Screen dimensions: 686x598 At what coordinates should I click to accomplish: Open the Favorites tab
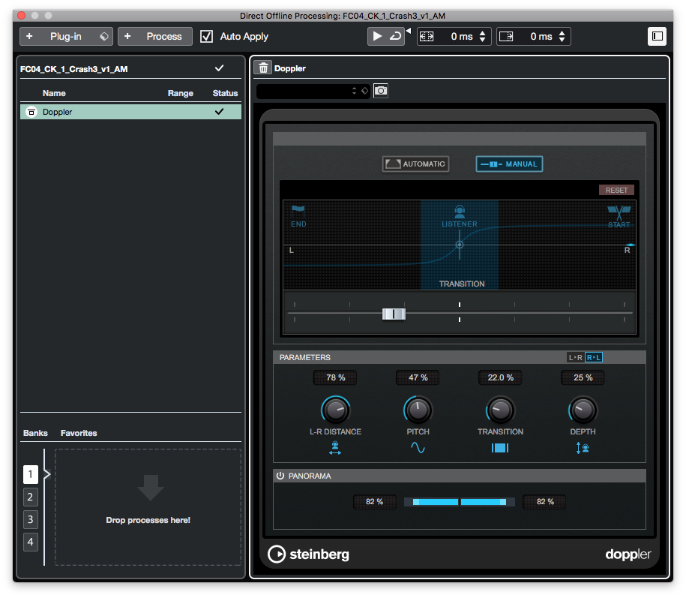[x=79, y=433]
